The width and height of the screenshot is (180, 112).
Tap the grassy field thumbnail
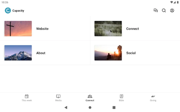108,29
